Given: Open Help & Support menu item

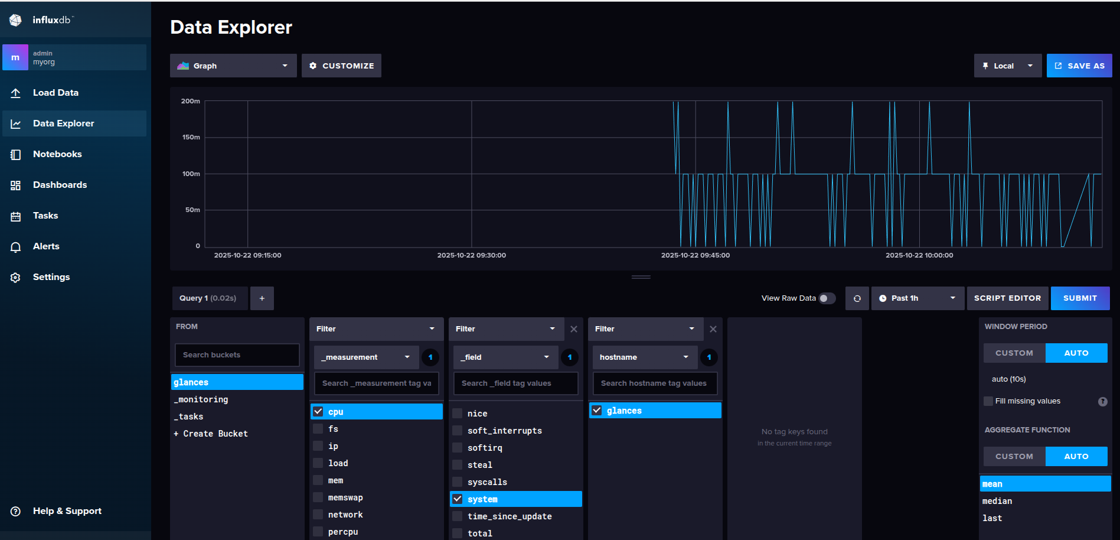Looking at the screenshot, I should click(x=67, y=511).
